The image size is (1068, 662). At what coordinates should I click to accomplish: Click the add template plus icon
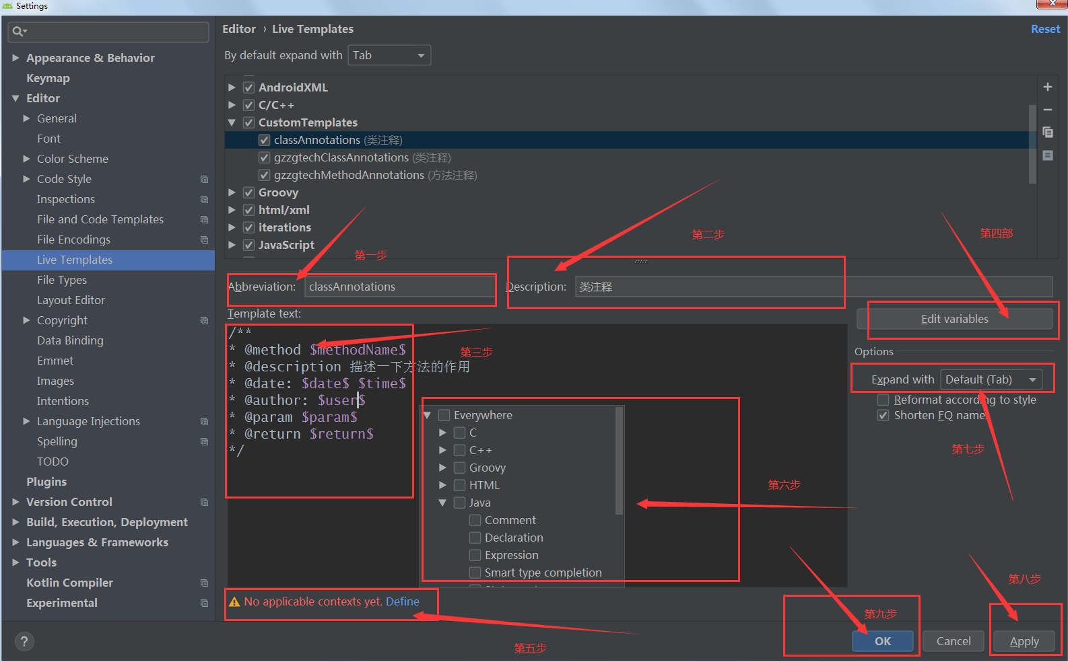(1047, 87)
